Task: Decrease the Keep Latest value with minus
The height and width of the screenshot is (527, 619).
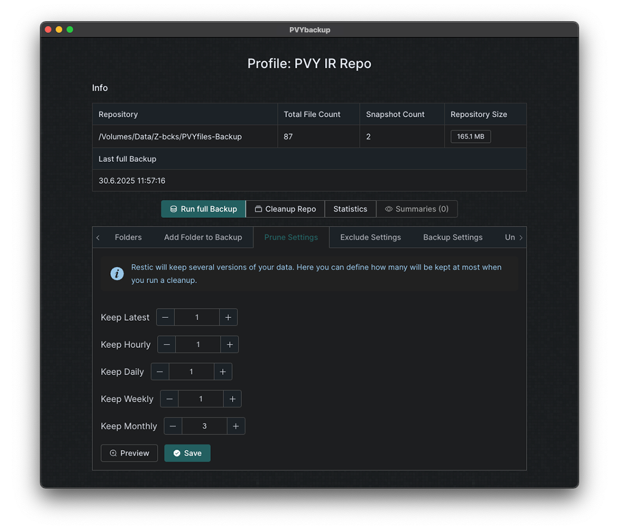Action: [x=165, y=317]
